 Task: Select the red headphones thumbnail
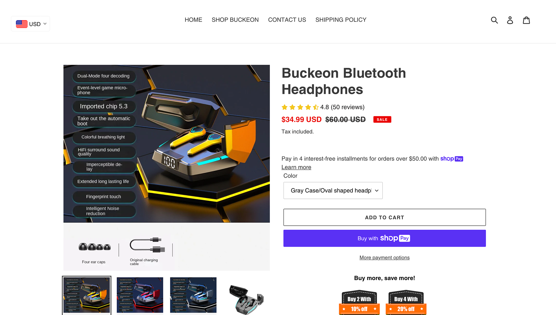click(x=140, y=295)
